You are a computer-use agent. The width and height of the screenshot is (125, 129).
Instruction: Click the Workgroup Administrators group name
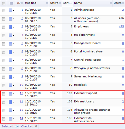(x=92, y=68)
